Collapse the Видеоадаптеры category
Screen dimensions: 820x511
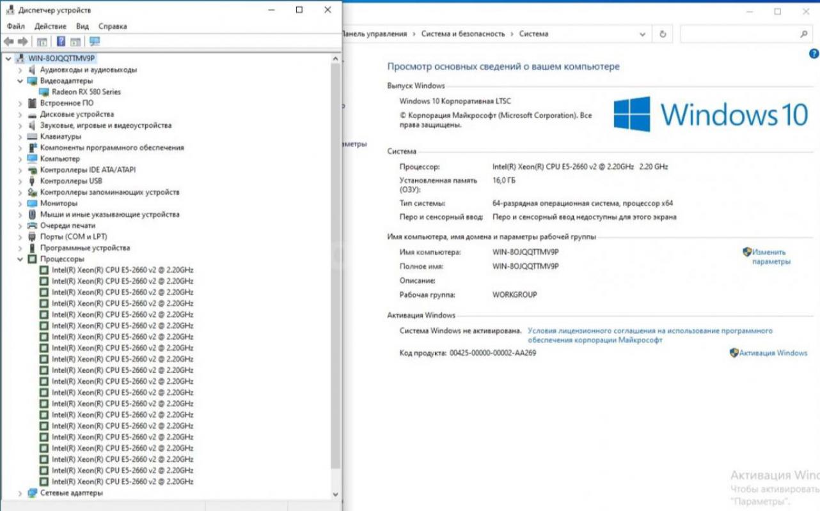20,81
